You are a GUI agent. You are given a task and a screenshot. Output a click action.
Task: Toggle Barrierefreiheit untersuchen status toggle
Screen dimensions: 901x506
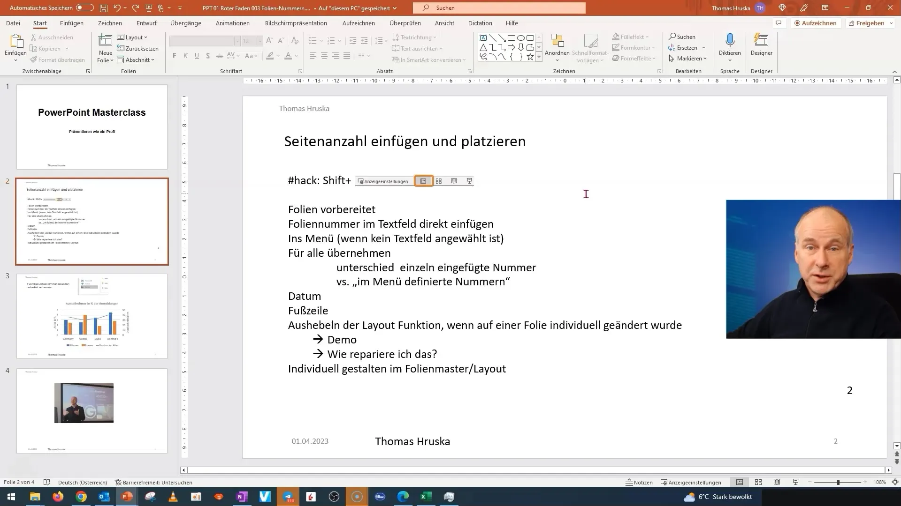click(x=153, y=482)
